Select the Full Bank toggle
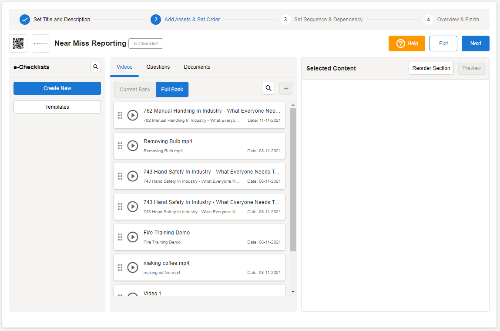Viewport: 500px width, 331px height. (x=172, y=90)
